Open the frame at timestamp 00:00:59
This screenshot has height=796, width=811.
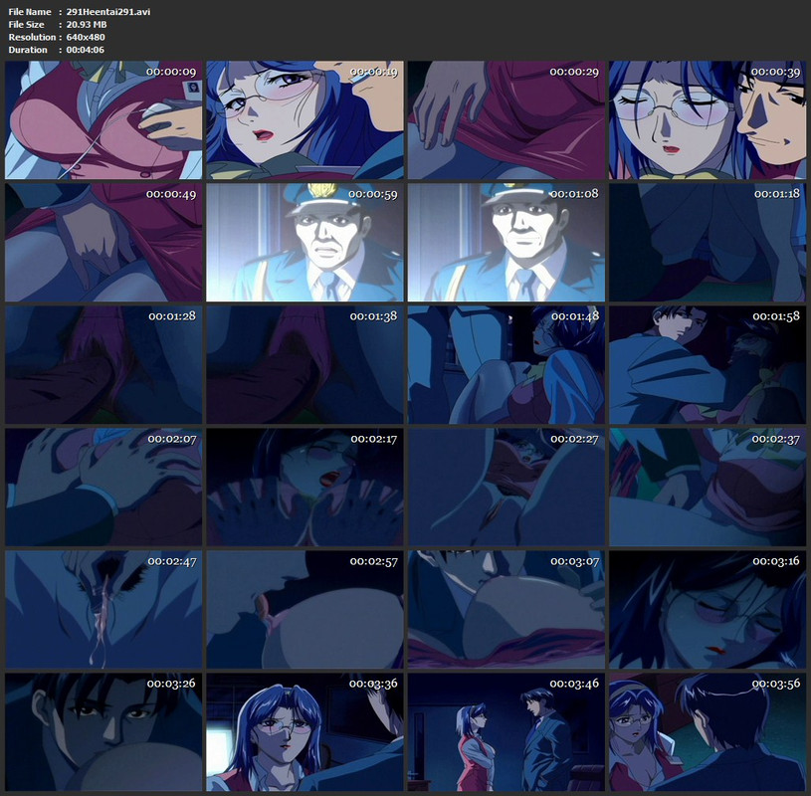coord(304,242)
